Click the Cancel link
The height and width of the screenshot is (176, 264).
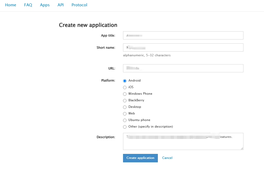tap(167, 158)
